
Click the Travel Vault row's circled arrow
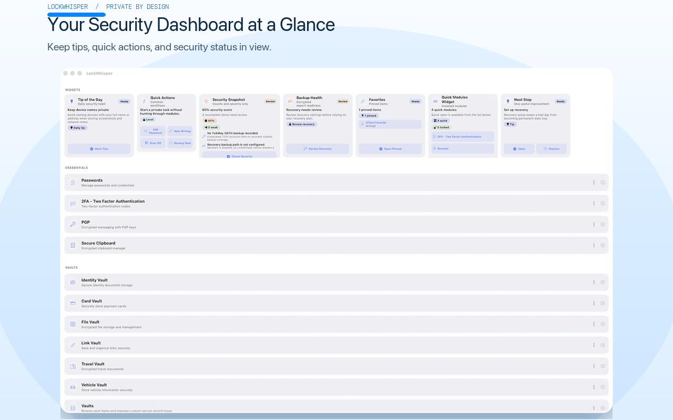(603, 366)
